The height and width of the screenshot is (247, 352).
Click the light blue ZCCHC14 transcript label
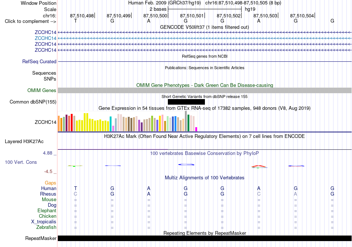click(x=45, y=38)
